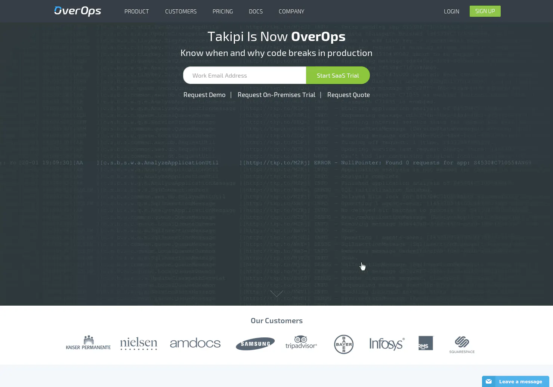This screenshot has width=553, height=387.
Task: Click the highlighted NullPointer ERROR log line
Action: click(x=266, y=163)
